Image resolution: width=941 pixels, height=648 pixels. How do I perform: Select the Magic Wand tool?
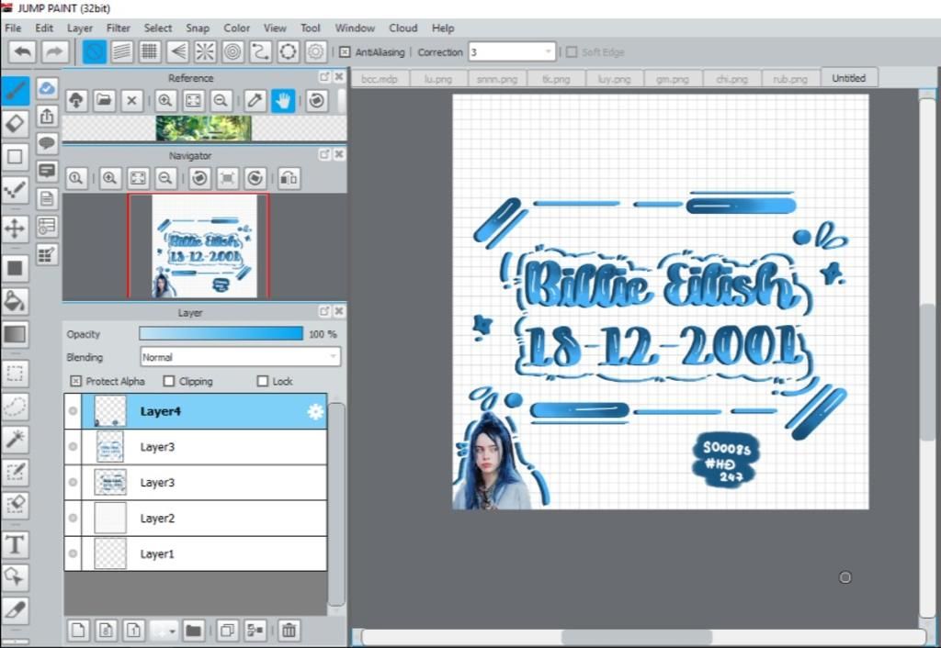point(15,439)
